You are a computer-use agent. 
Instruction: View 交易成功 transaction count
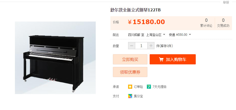[x=223, y=23]
